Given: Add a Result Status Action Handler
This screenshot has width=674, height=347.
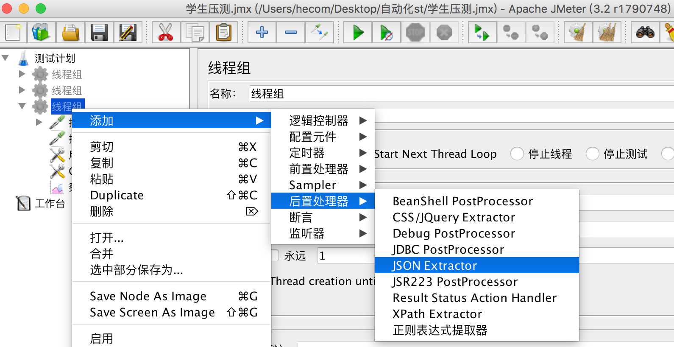Looking at the screenshot, I should pyautogui.click(x=477, y=298).
